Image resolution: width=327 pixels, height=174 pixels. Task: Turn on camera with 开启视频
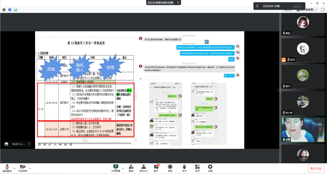22,167
